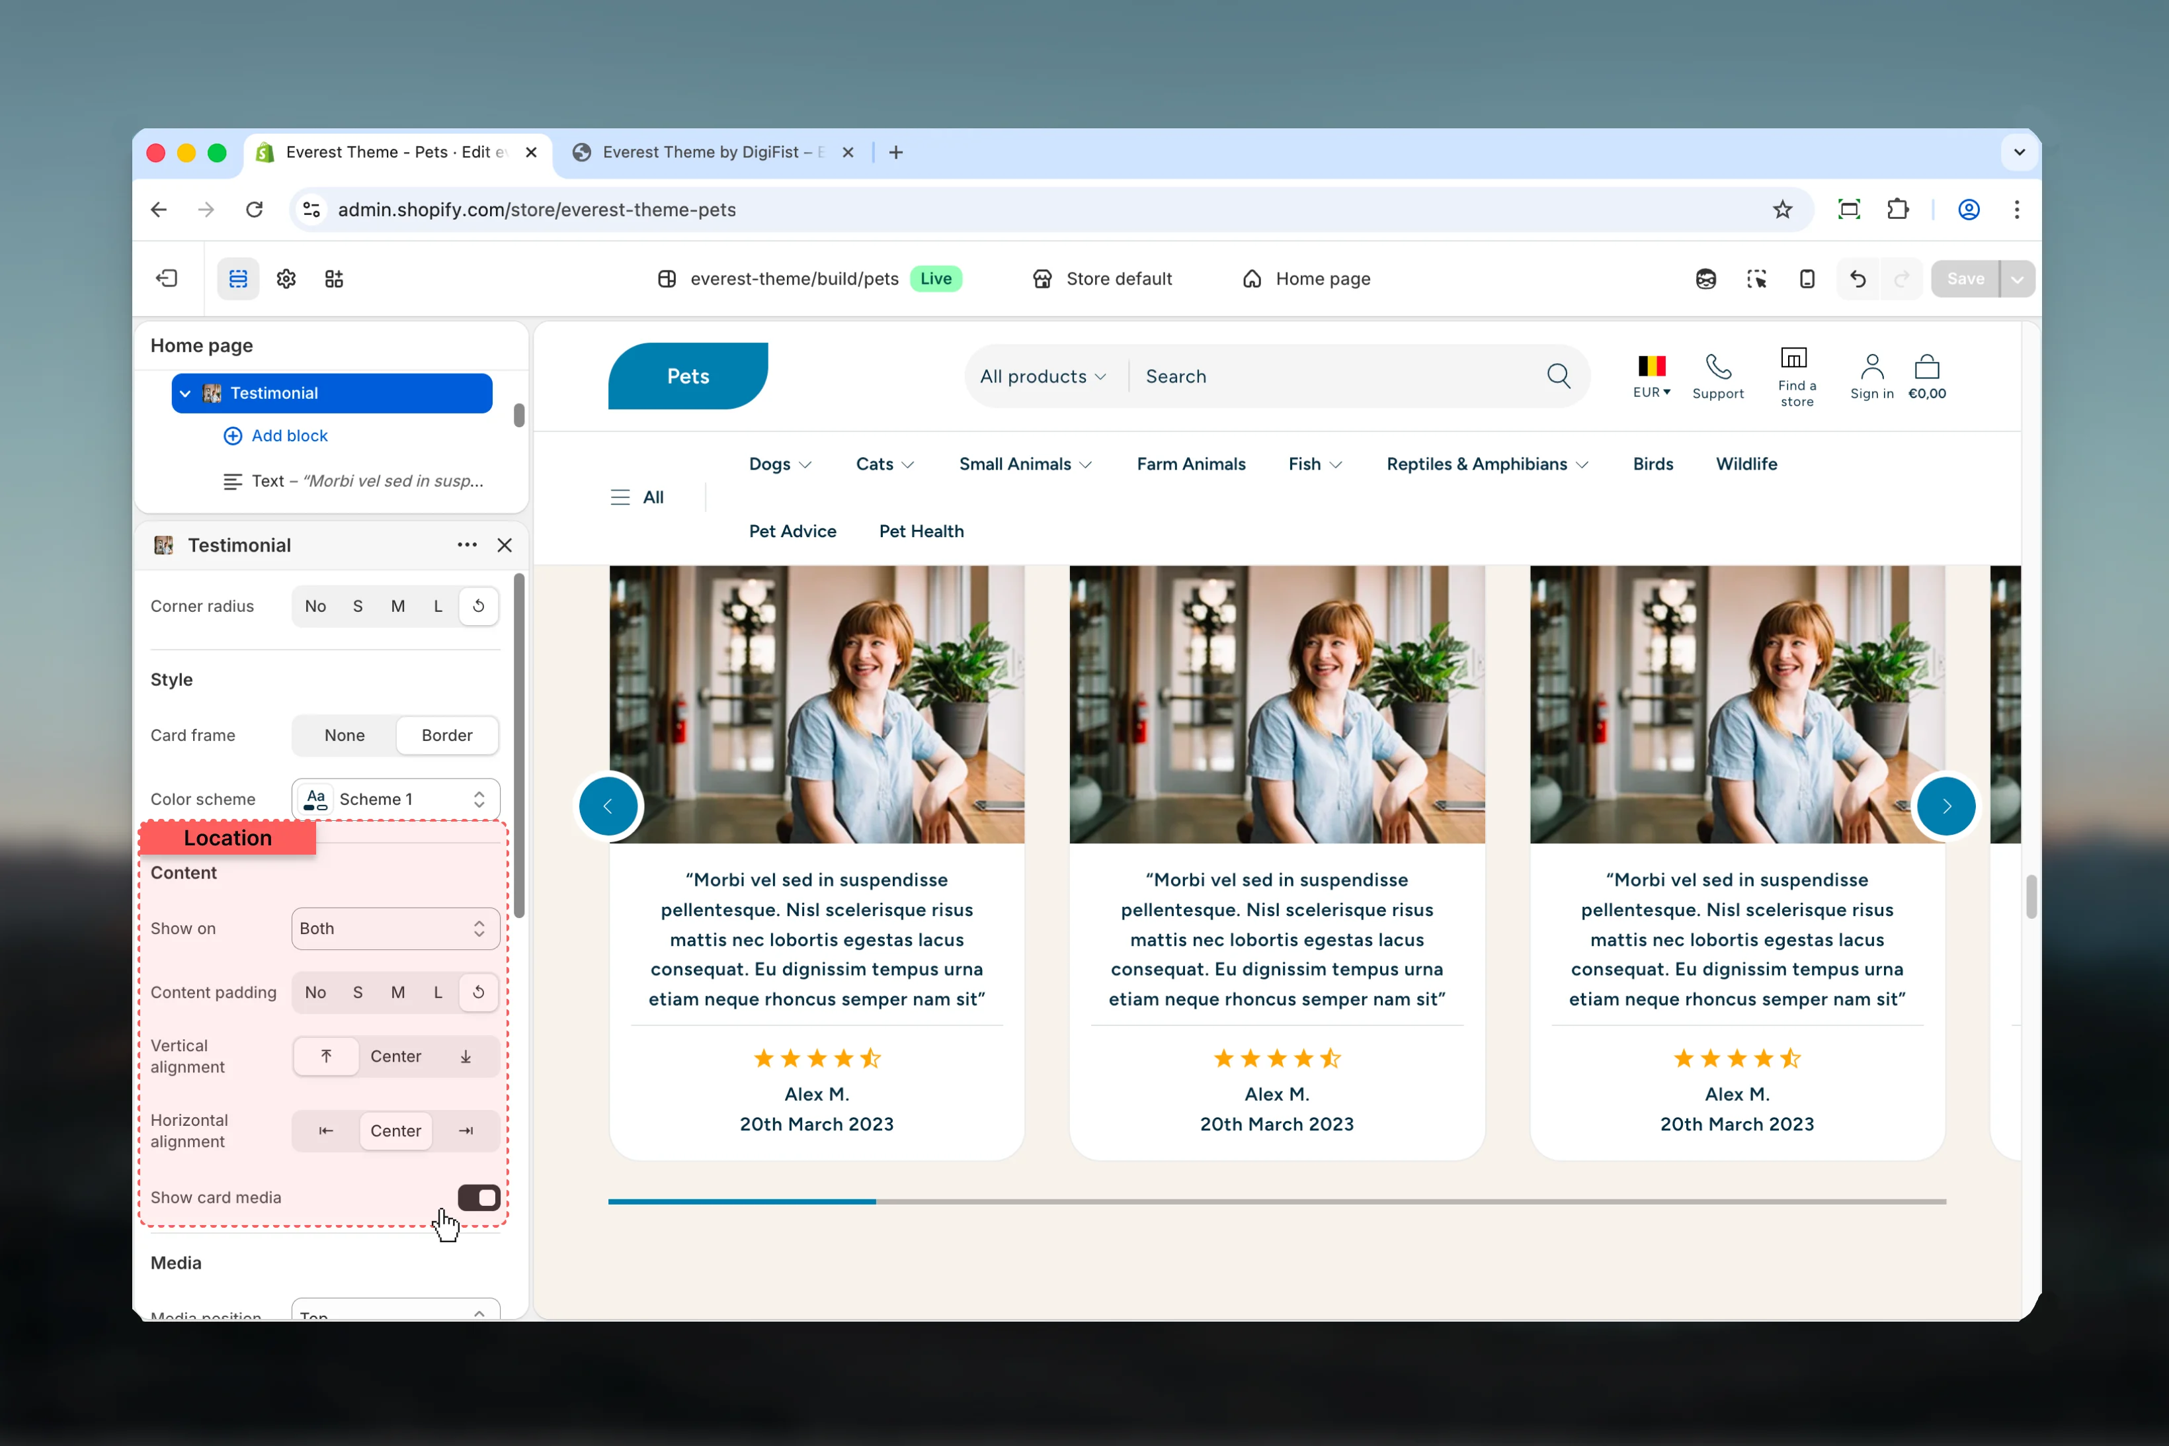Click the Sidekick assistant icon

(1705, 278)
